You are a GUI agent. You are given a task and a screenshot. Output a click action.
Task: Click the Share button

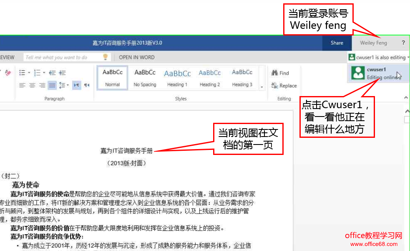(x=337, y=43)
